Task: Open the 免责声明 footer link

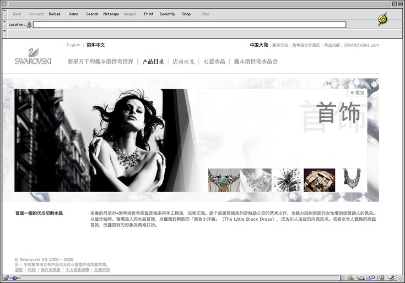Action: 102,270
